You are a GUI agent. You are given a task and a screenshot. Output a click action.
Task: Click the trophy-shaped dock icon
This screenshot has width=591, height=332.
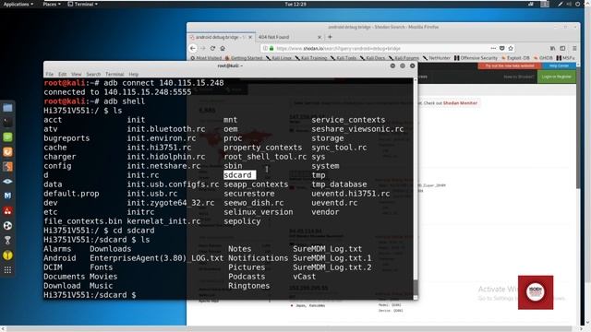point(7,240)
